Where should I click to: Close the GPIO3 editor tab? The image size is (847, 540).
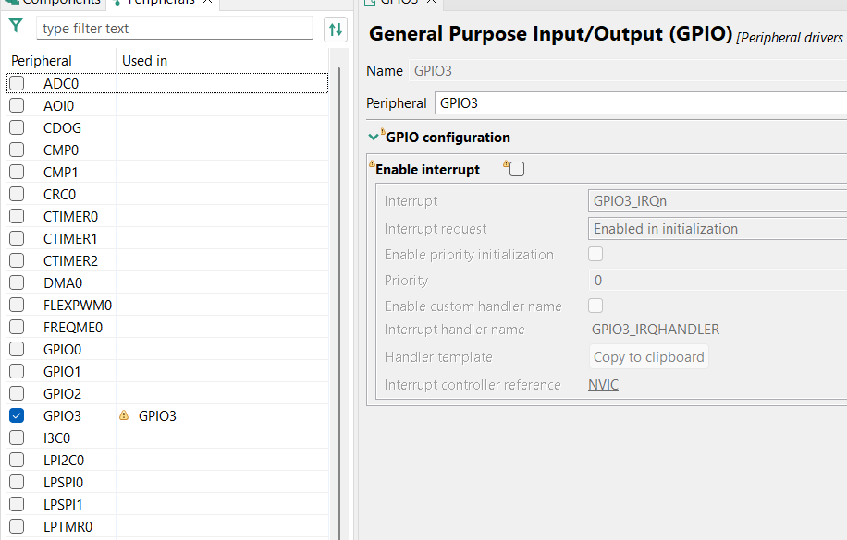431,3
